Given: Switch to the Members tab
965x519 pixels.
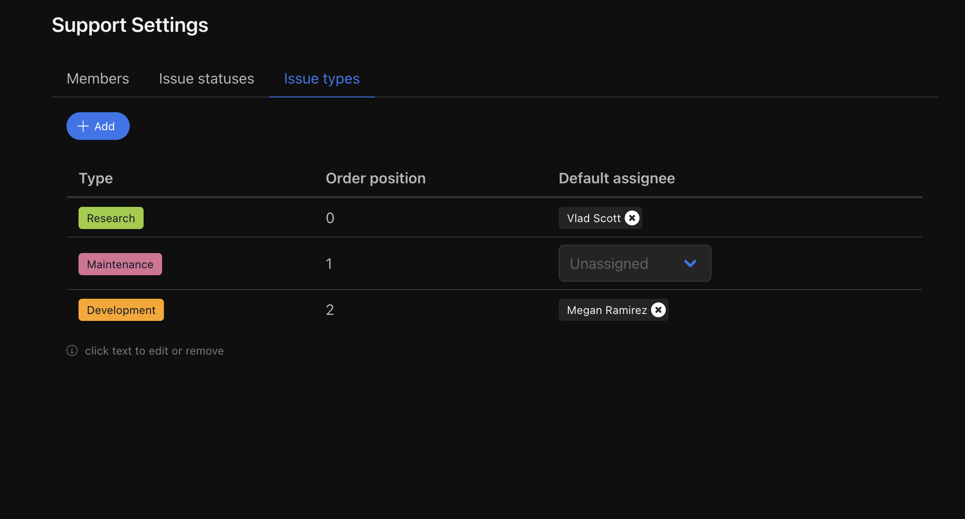Looking at the screenshot, I should [98, 78].
